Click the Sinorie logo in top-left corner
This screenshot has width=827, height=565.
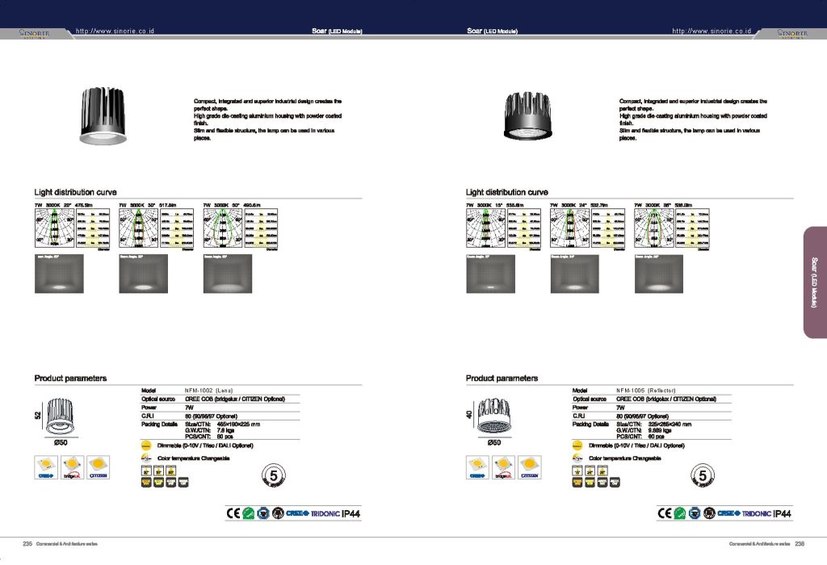tap(36, 32)
